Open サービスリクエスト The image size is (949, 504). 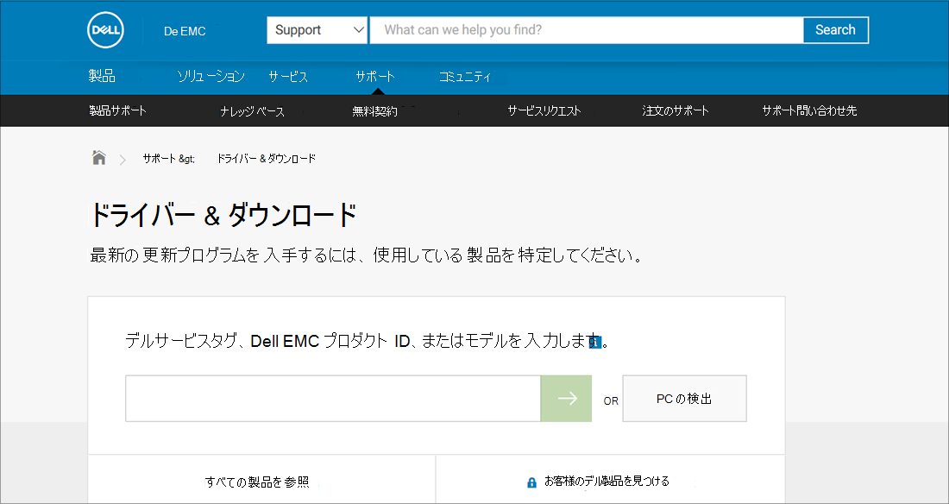point(544,110)
